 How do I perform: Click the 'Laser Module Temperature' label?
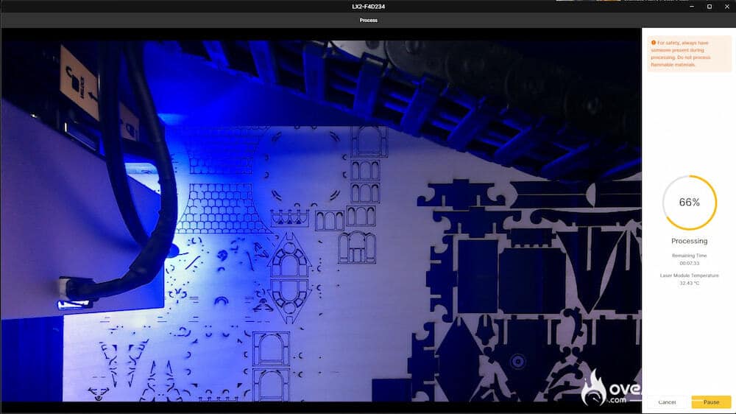click(689, 276)
